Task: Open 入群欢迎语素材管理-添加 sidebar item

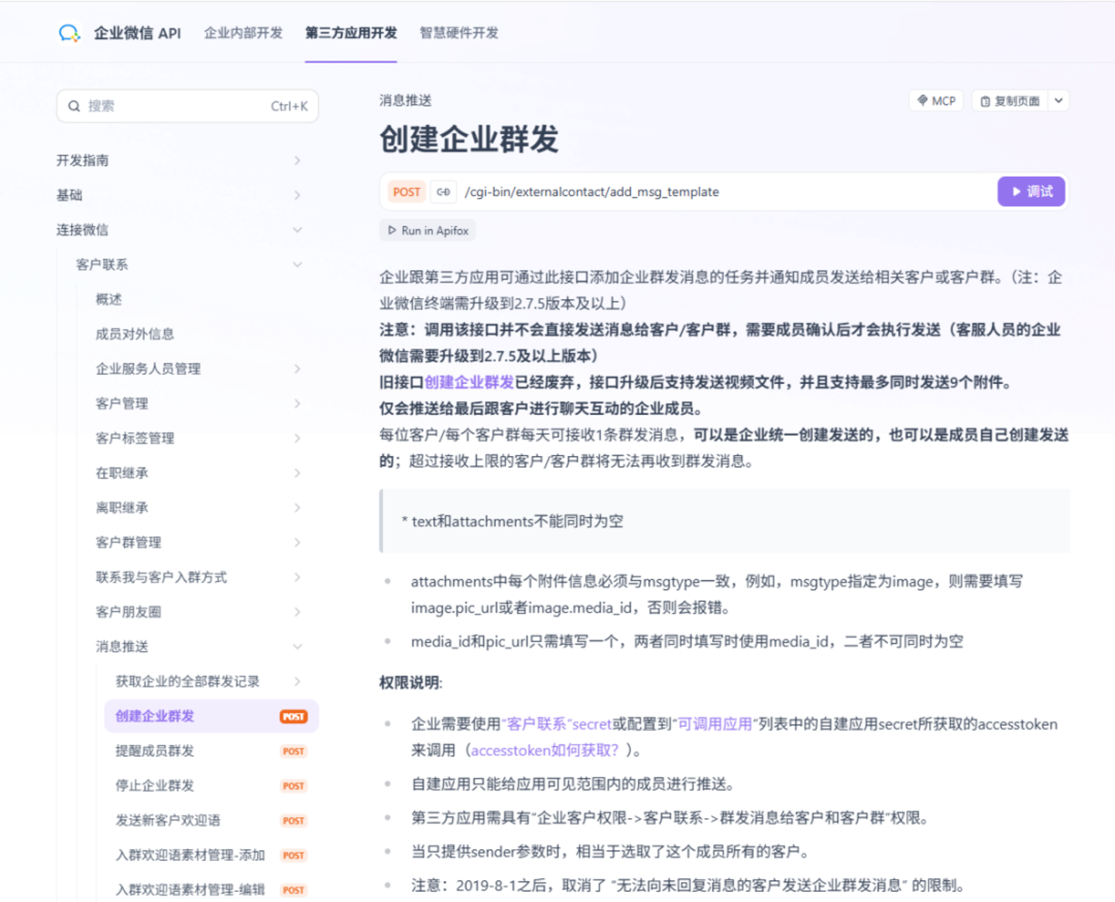Action: point(211,856)
